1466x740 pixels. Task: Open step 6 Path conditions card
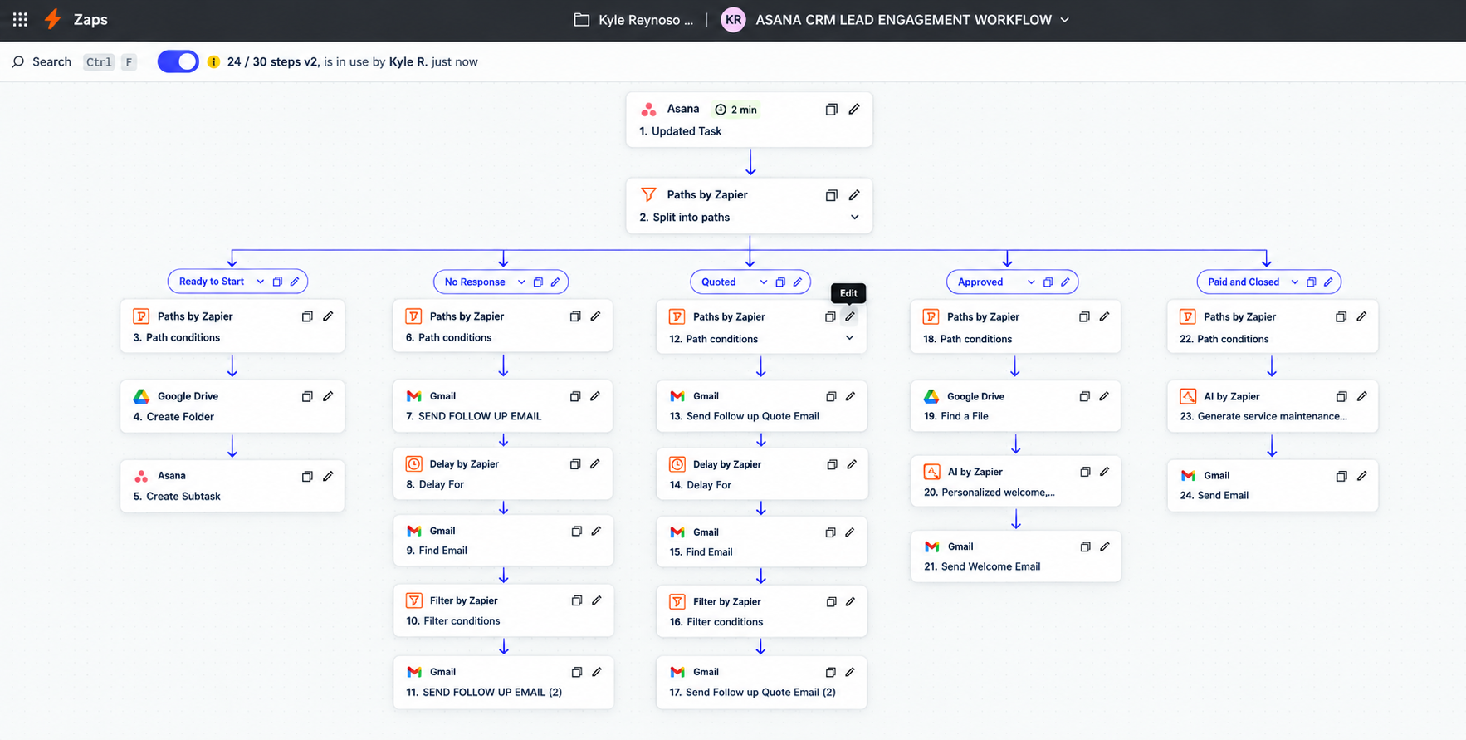(x=503, y=326)
